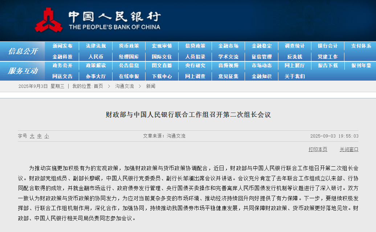Open the 人民币 menu item
This screenshot has height=232, width=376.
pos(96,57)
